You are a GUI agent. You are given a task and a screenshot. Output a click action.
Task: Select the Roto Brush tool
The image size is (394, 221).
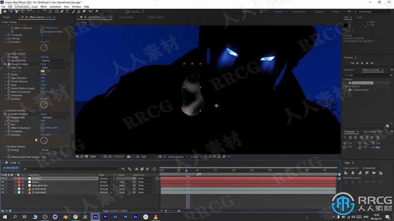[x=90, y=11]
